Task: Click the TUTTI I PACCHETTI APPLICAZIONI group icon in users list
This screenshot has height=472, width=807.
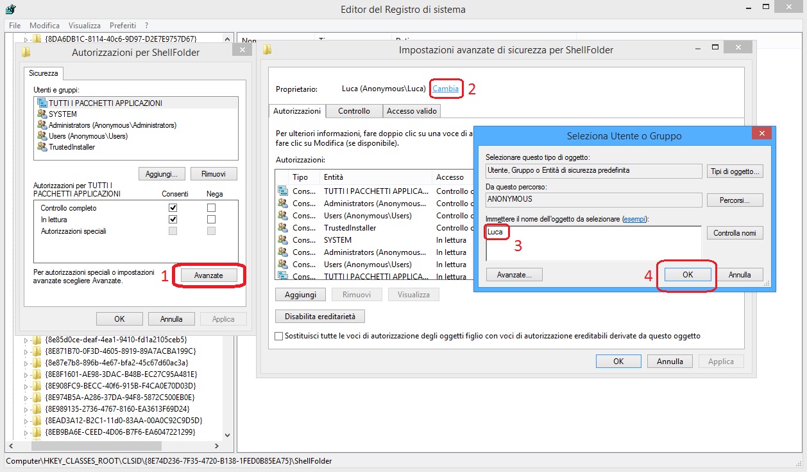Action: click(42, 103)
